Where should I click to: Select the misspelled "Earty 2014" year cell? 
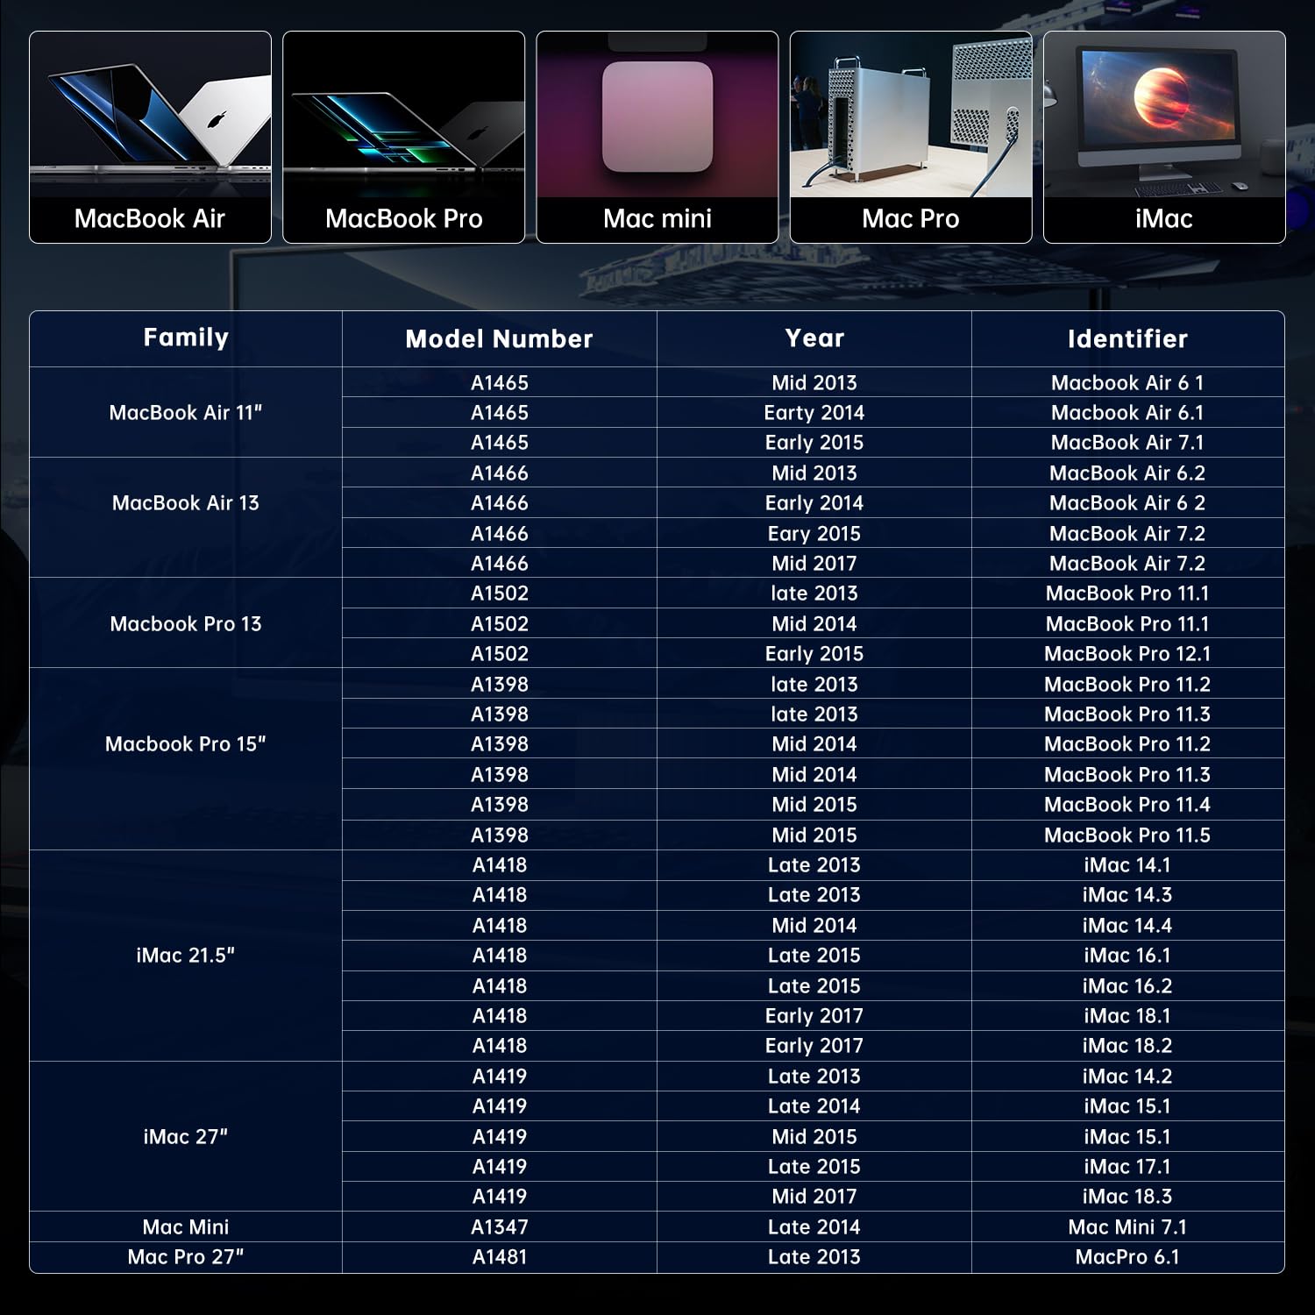(814, 412)
